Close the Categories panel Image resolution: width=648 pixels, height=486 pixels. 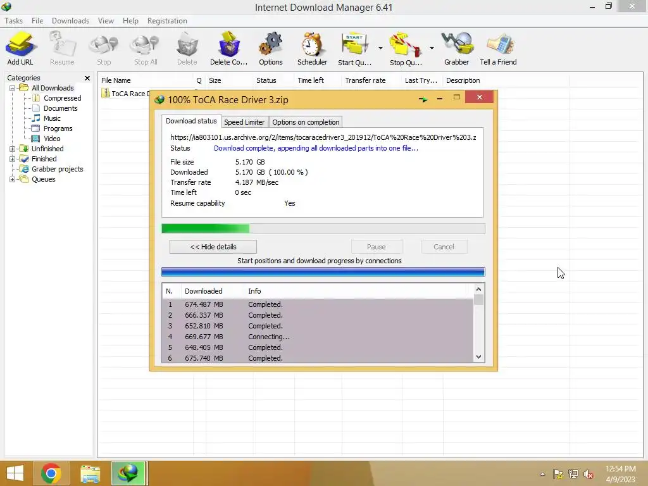[87, 78]
